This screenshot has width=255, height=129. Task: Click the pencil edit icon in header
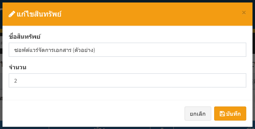pyautogui.click(x=12, y=14)
